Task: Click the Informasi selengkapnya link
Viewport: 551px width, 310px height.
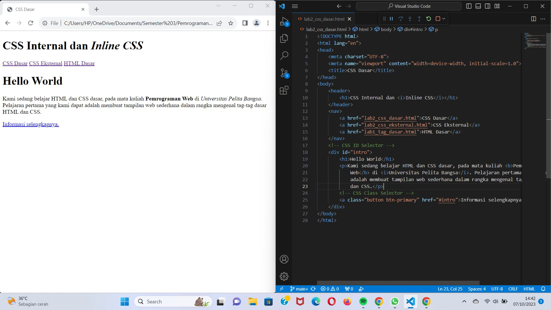Action: coord(30,124)
